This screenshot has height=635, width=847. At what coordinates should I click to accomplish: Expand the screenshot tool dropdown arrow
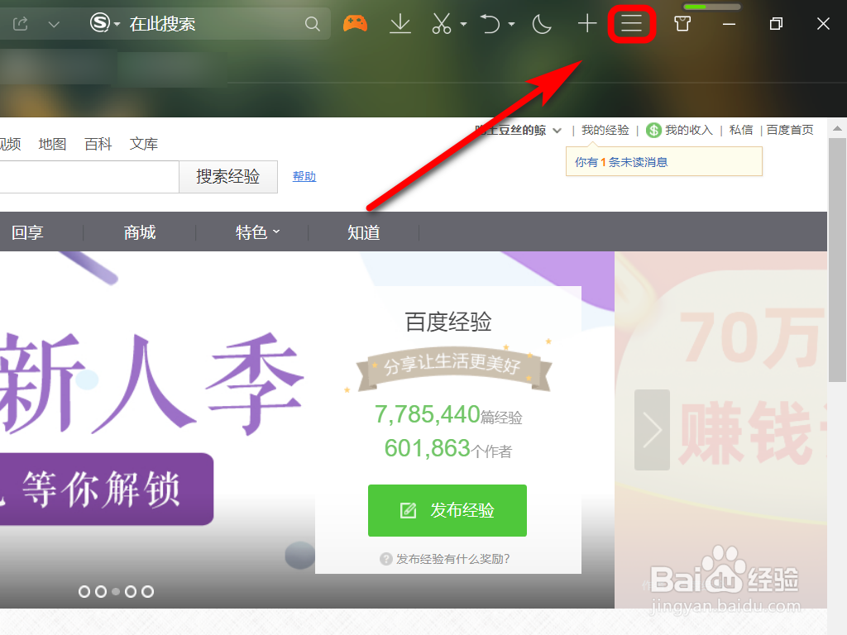(463, 24)
